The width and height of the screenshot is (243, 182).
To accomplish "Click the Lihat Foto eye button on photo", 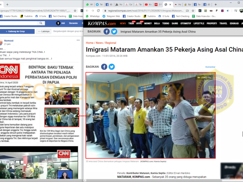I will click(x=204, y=78).
